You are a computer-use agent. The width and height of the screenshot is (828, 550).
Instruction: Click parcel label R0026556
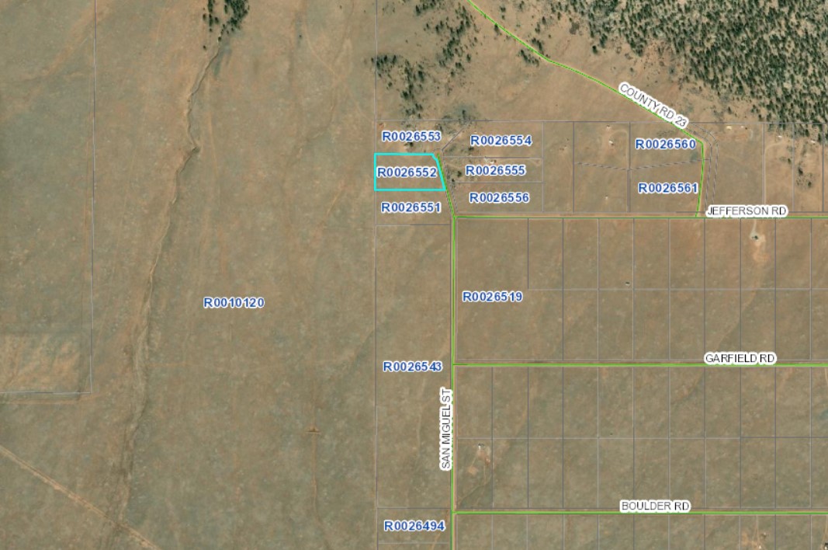(x=499, y=198)
